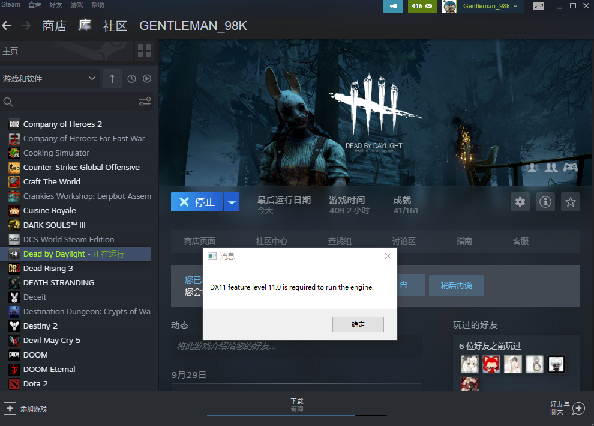Open the 415 messages inbox
This screenshot has height=426, width=594.
click(x=422, y=7)
